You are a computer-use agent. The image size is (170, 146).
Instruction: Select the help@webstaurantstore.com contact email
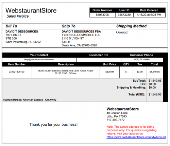(x=39, y=60)
